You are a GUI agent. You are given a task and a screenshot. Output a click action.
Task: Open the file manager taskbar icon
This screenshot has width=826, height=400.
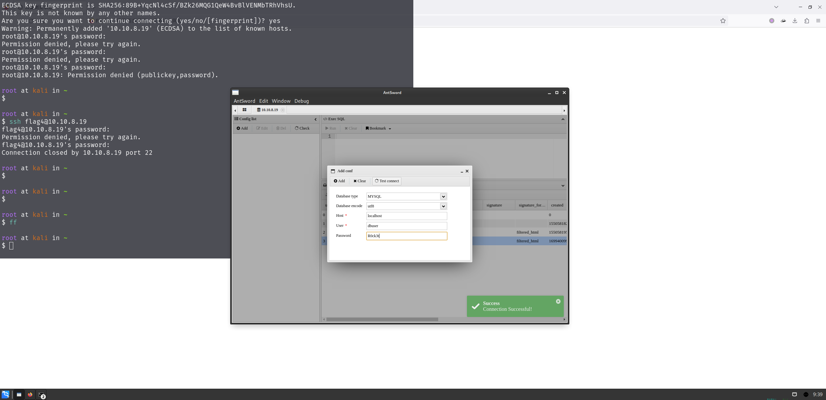(19, 395)
